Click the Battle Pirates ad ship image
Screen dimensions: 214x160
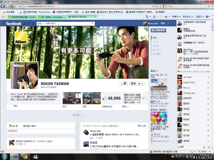click(x=159, y=85)
